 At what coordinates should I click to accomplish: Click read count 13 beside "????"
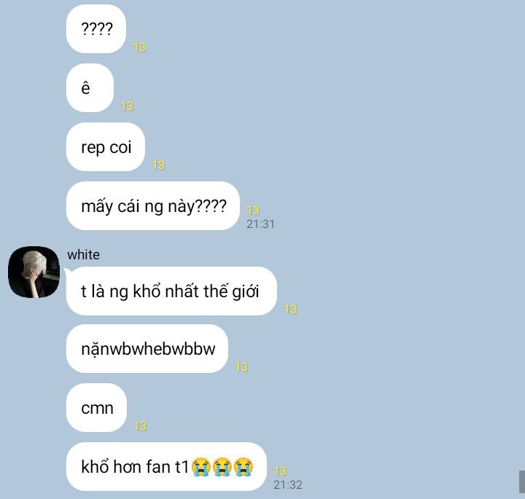139,47
